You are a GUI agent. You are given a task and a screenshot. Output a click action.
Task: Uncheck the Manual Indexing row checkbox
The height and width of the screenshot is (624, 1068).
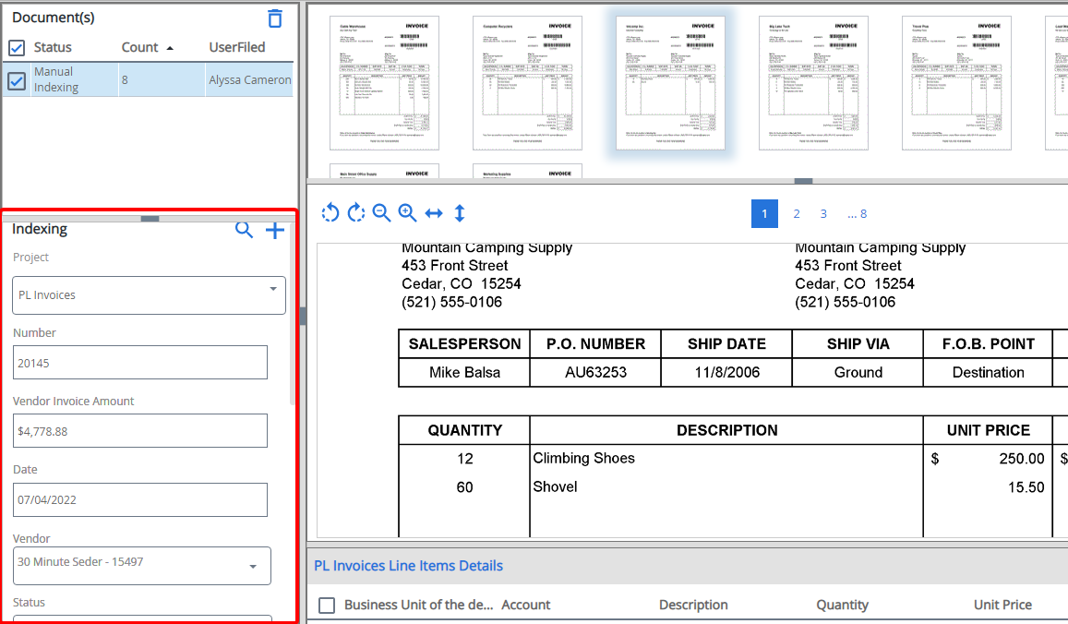(17, 80)
